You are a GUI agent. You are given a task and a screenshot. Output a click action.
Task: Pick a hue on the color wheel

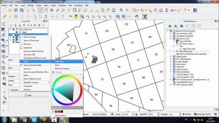click(x=67, y=90)
